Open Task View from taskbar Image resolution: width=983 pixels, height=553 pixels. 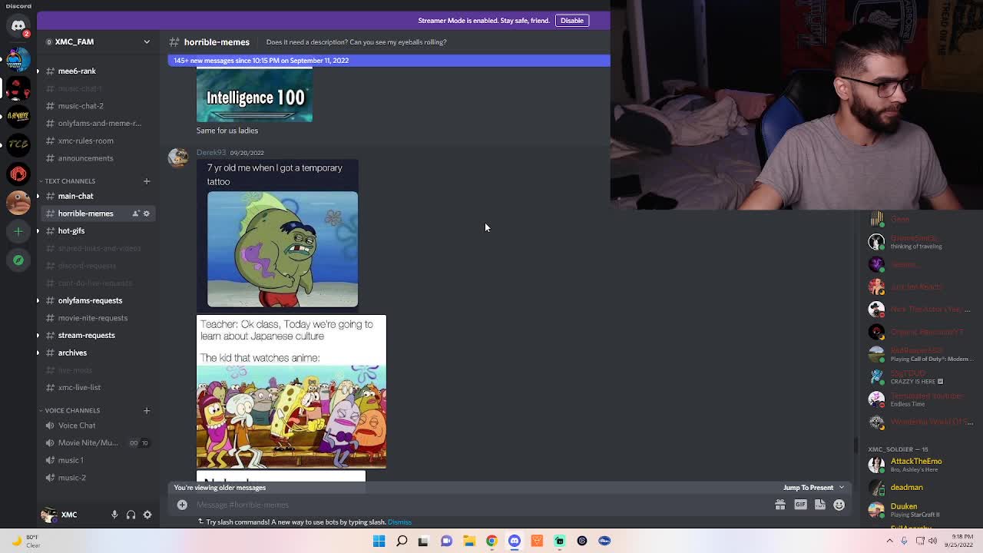(424, 541)
